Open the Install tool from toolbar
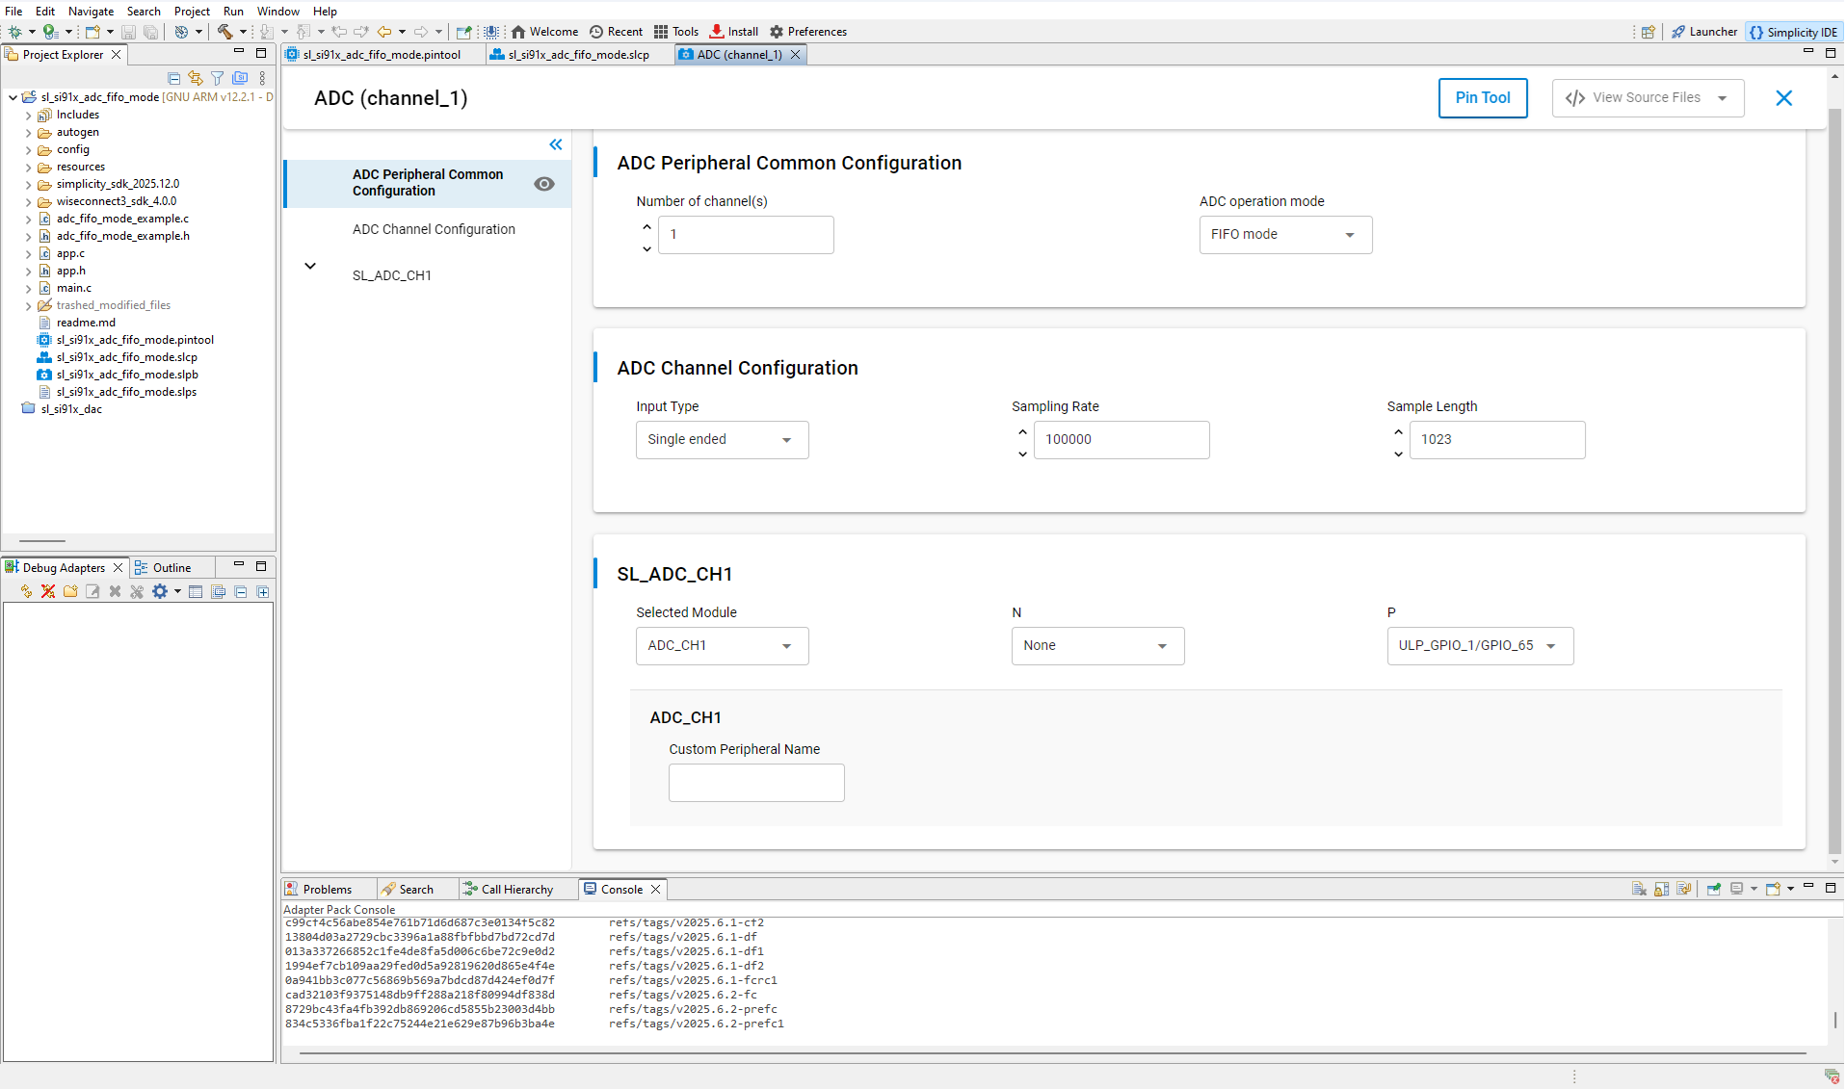The height and width of the screenshot is (1089, 1846). click(x=733, y=32)
